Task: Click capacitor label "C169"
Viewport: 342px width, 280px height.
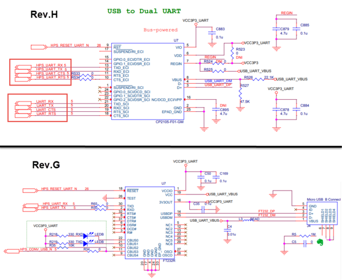Action: pyautogui.click(x=224, y=173)
